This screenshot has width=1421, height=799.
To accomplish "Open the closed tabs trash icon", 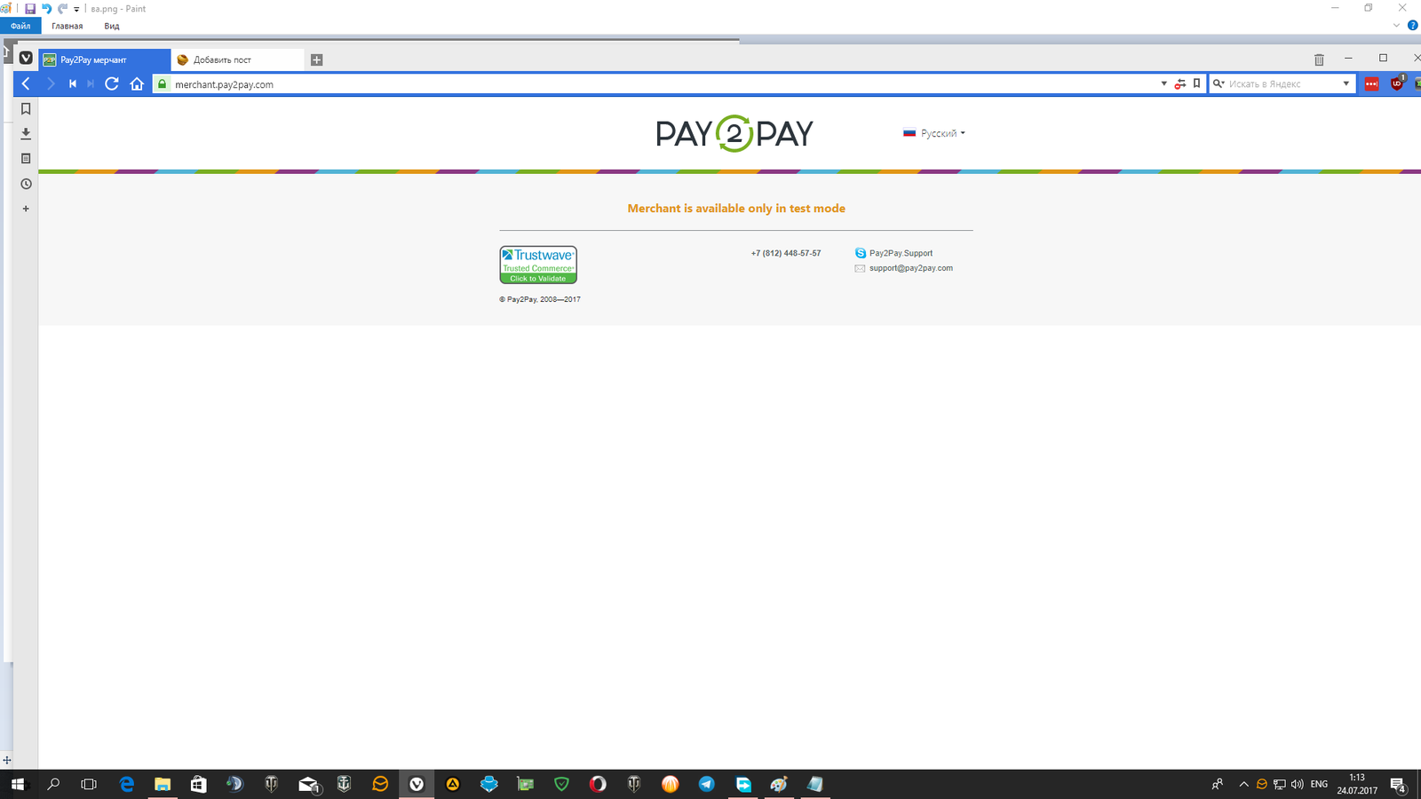I will pyautogui.click(x=1319, y=59).
